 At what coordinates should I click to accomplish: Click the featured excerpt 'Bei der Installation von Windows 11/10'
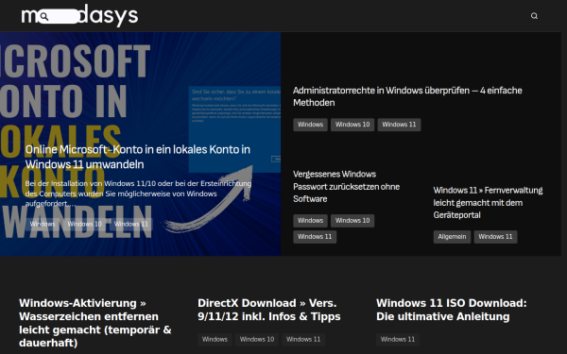(x=138, y=194)
